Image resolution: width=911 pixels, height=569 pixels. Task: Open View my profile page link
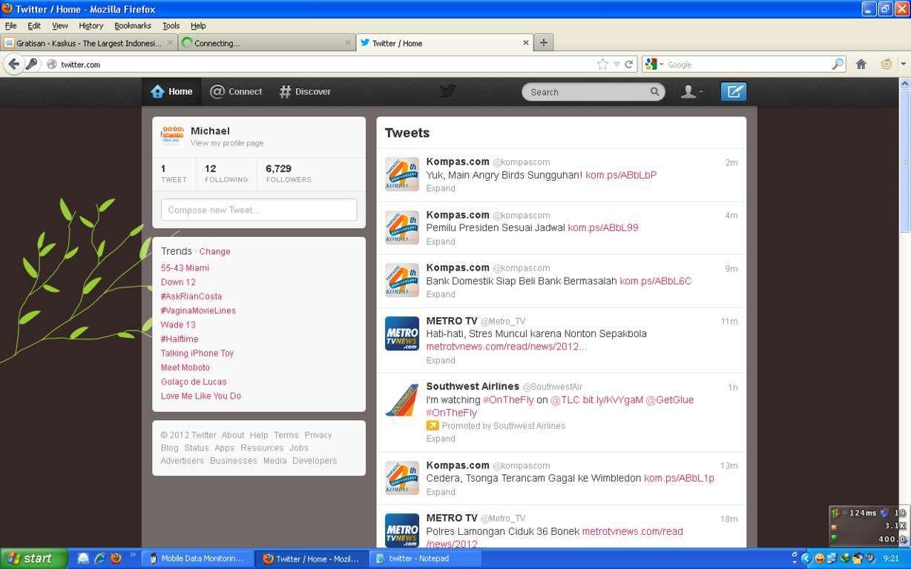pyautogui.click(x=227, y=143)
